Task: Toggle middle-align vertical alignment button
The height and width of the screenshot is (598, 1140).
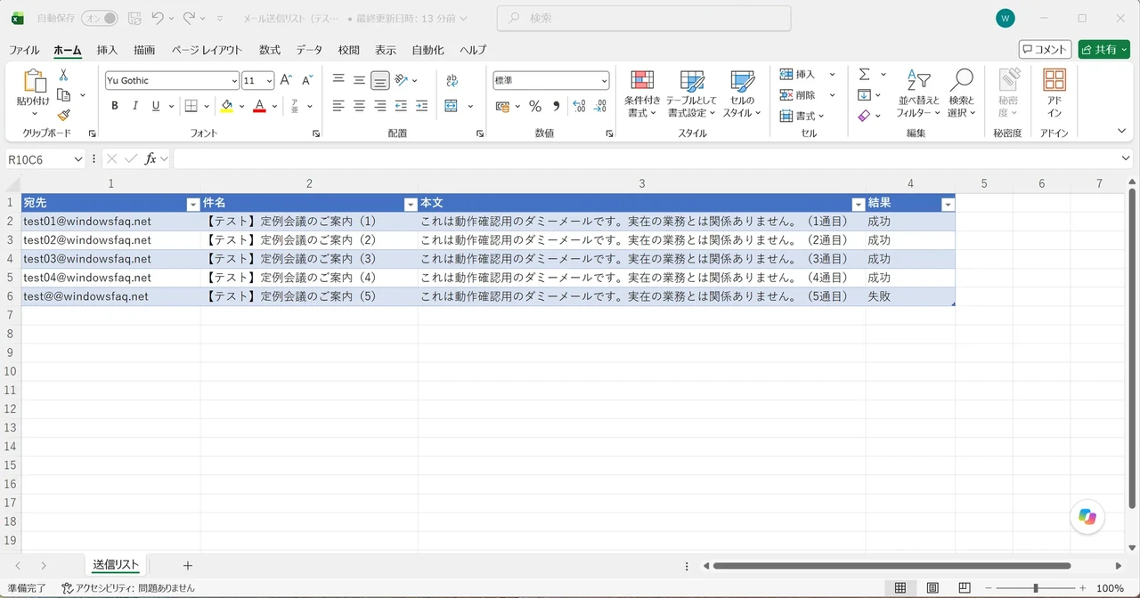Action: pos(359,80)
